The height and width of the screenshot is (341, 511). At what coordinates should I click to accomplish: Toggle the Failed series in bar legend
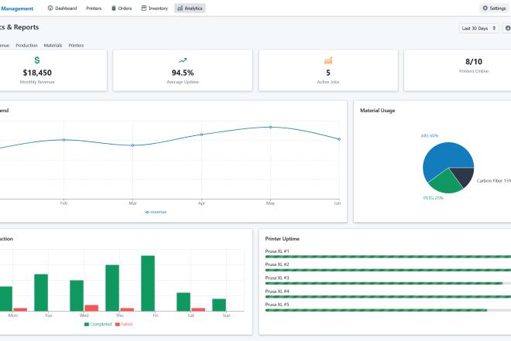[x=124, y=324]
